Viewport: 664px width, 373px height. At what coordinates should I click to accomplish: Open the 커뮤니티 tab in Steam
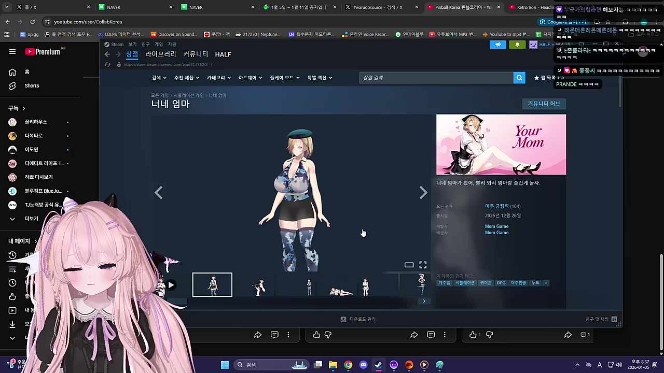tap(196, 54)
